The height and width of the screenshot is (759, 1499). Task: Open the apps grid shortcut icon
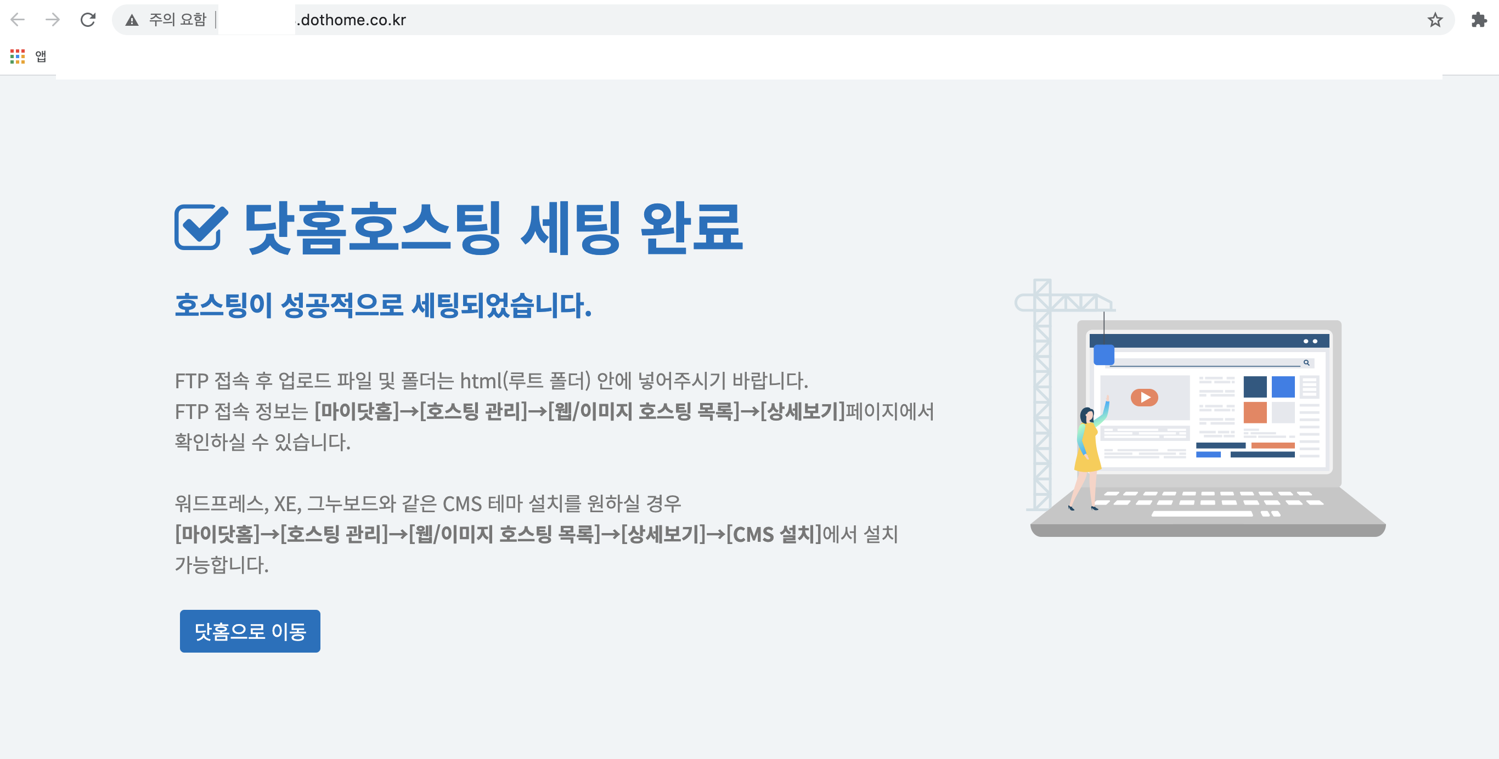coord(18,56)
